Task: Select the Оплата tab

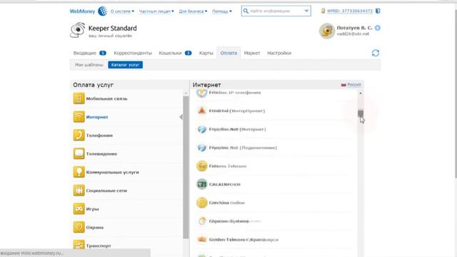Action: click(228, 53)
